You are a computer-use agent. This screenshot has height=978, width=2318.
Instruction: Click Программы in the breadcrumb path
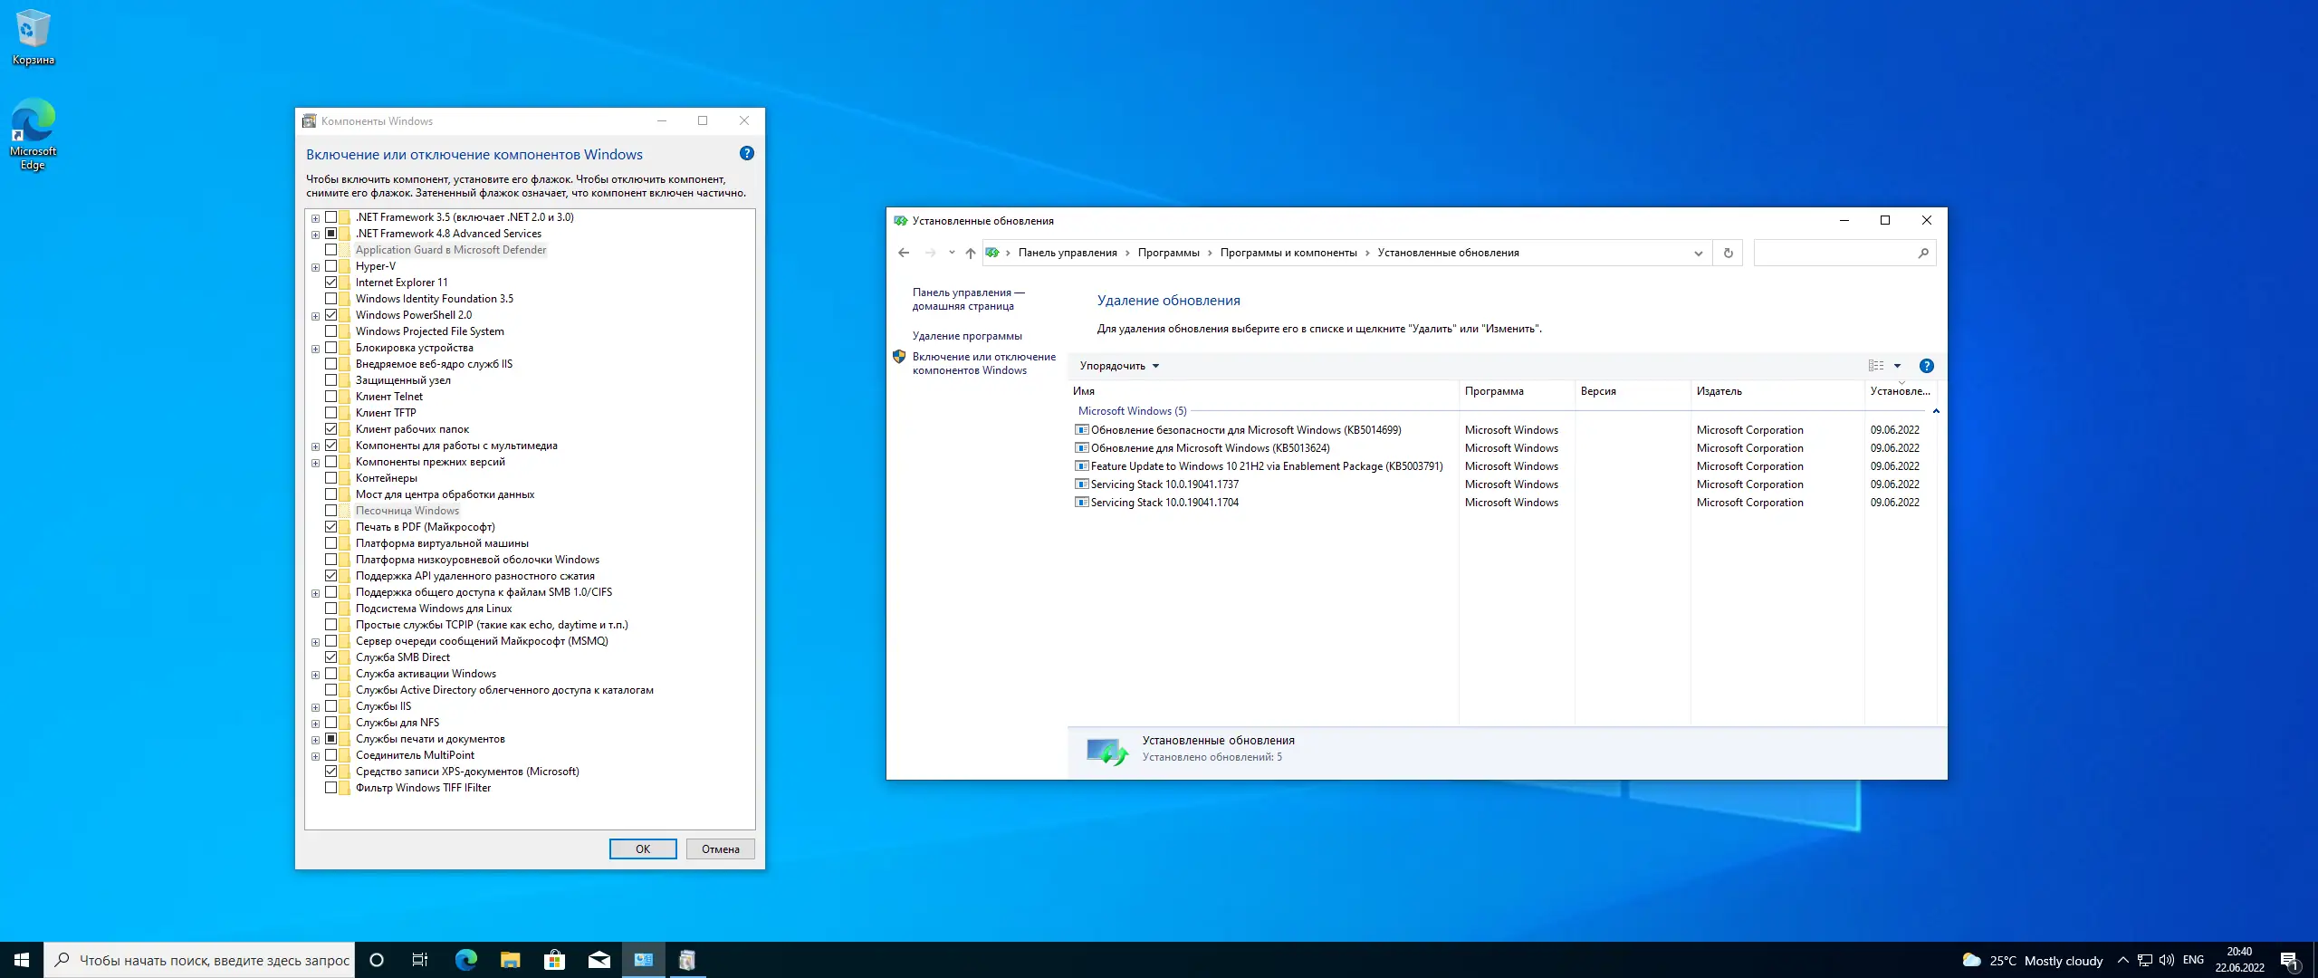pos(1168,253)
